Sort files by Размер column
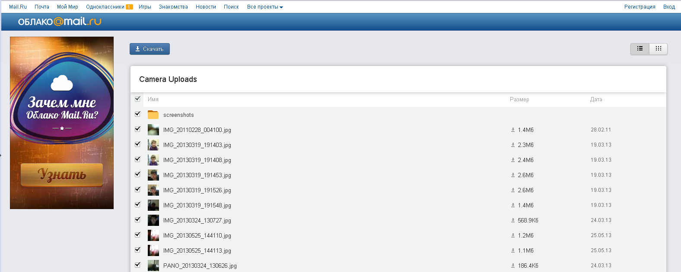 coord(519,100)
